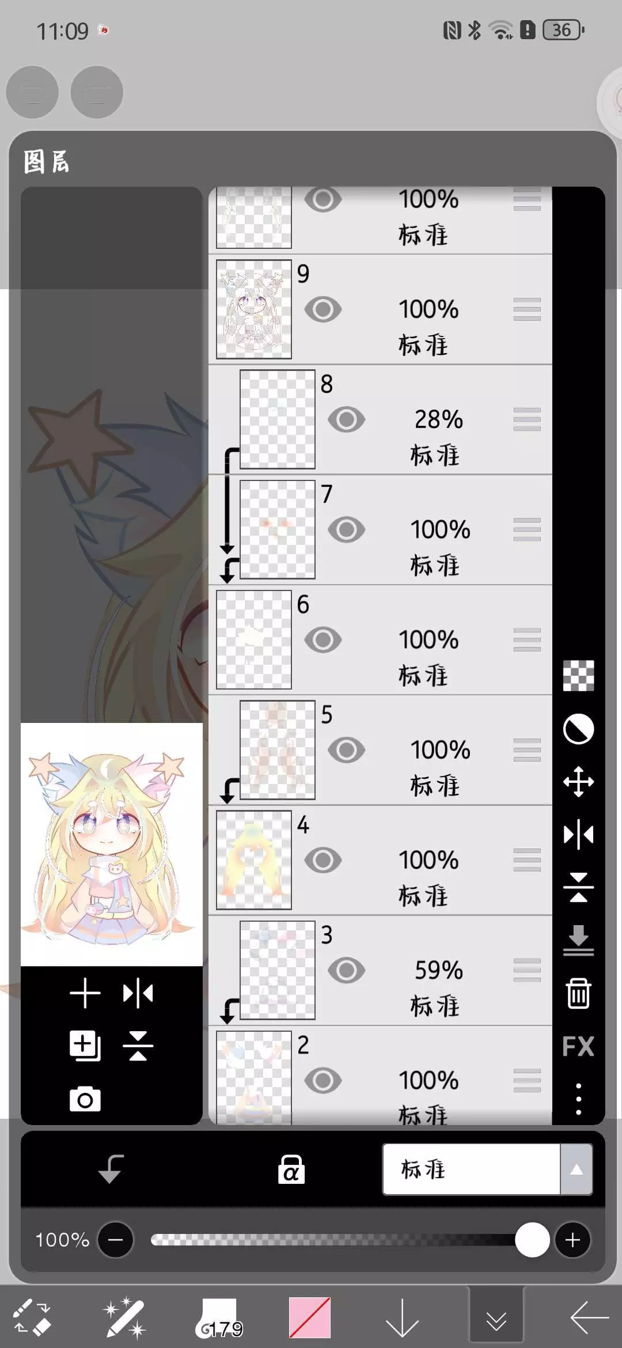622x1348 pixels.
Task: Select layer 4 in the list
Action: 380,860
